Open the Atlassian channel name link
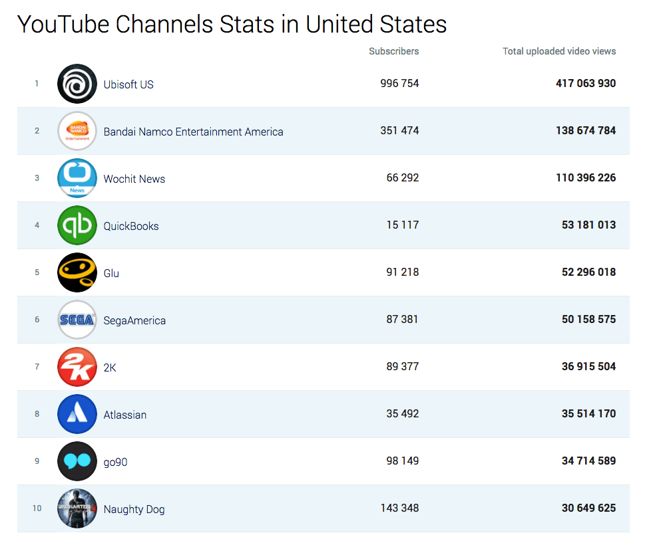This screenshot has height=537, width=649. click(x=124, y=415)
